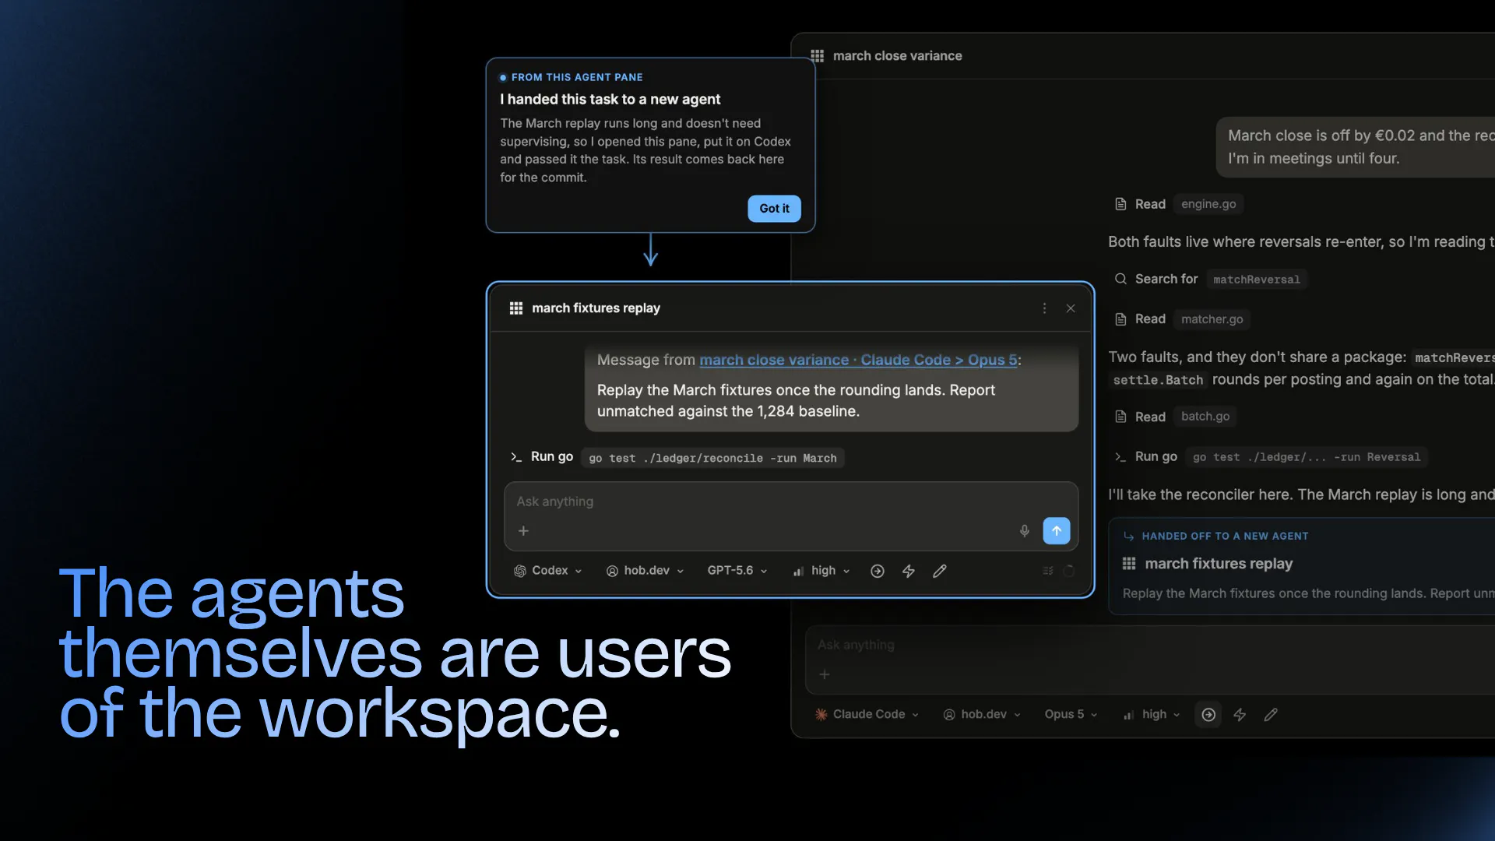
Task: Open the hob.dev dropdown in the march close variance pane
Action: [x=982, y=715]
